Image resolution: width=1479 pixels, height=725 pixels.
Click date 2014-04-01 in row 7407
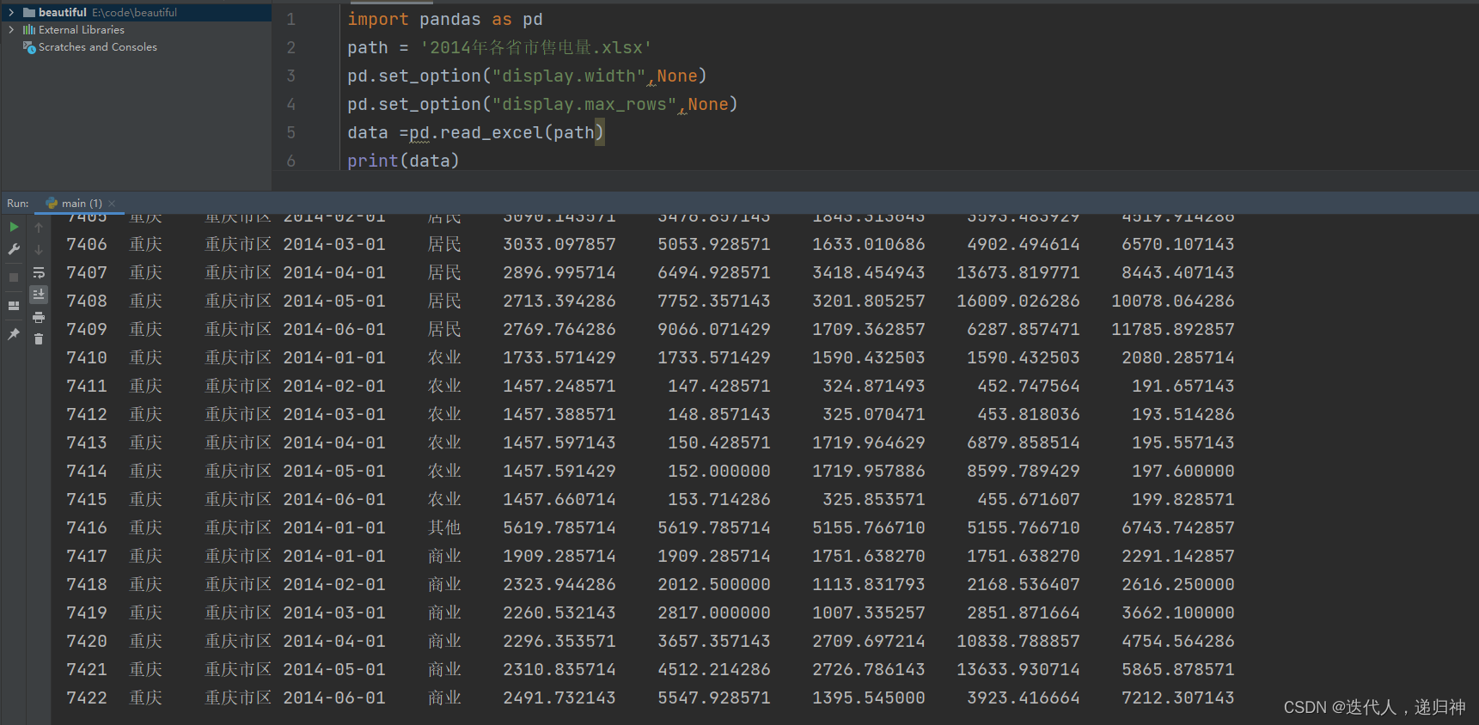pyautogui.click(x=334, y=272)
